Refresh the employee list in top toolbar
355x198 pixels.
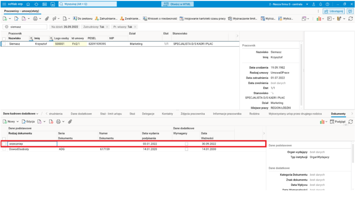click(351, 19)
